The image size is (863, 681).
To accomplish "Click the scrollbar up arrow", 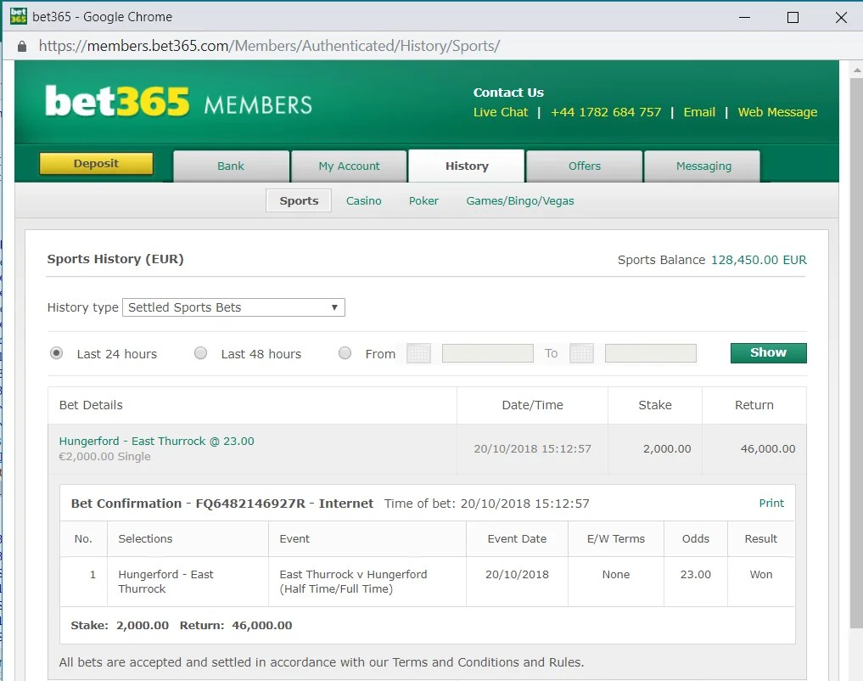I will coord(856,70).
